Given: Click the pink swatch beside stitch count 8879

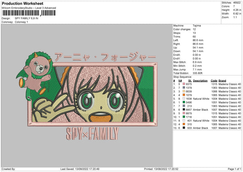Looking at the screenshot, I should (x=184, y=113).
